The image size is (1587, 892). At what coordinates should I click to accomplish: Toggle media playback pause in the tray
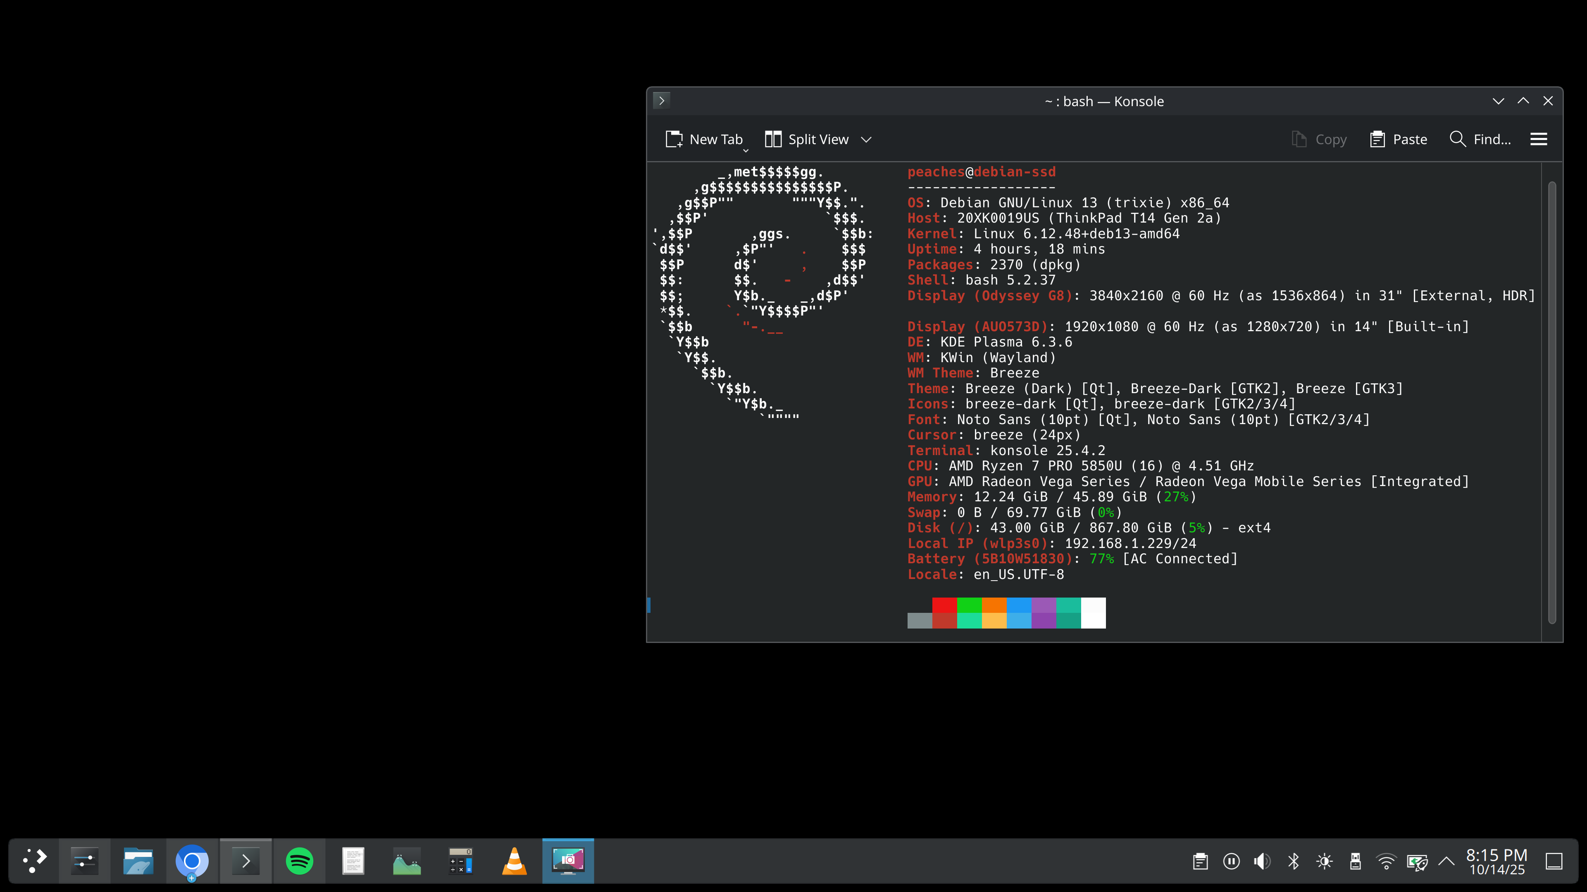(1231, 861)
